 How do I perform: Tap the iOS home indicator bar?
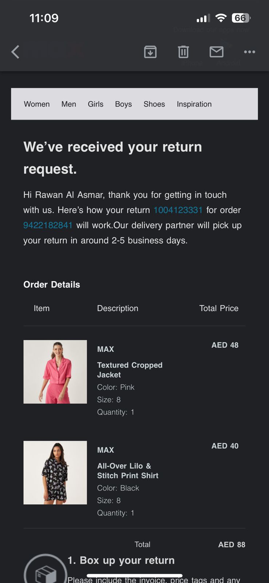coord(135,576)
